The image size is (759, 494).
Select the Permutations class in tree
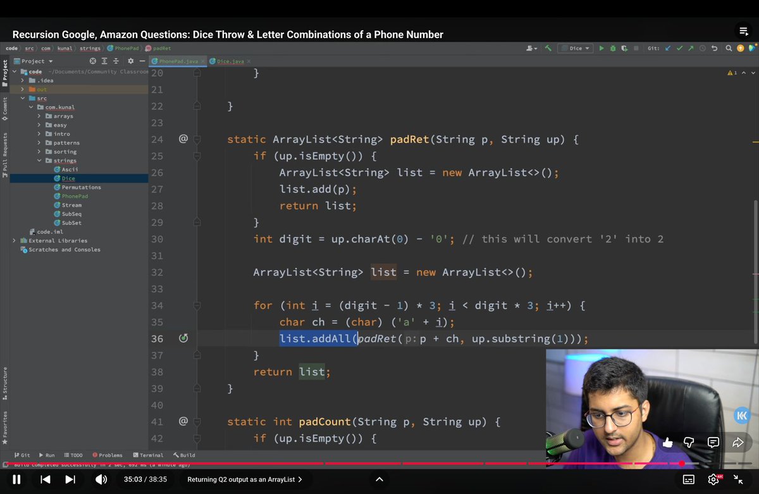point(77,187)
